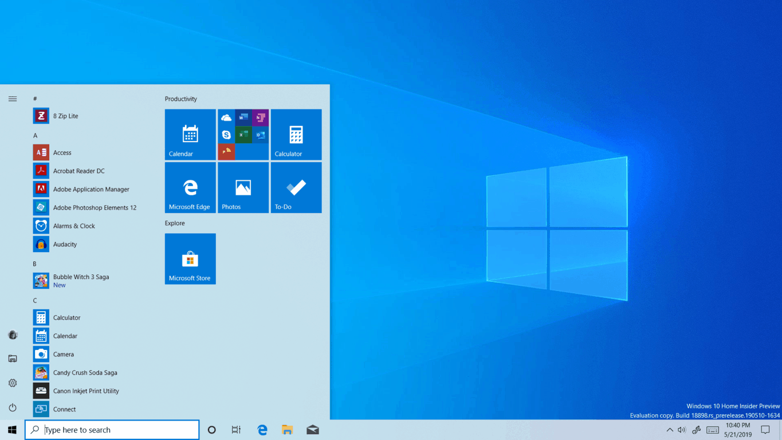Open File Explorer from the taskbar
The width and height of the screenshot is (782, 440).
point(288,430)
